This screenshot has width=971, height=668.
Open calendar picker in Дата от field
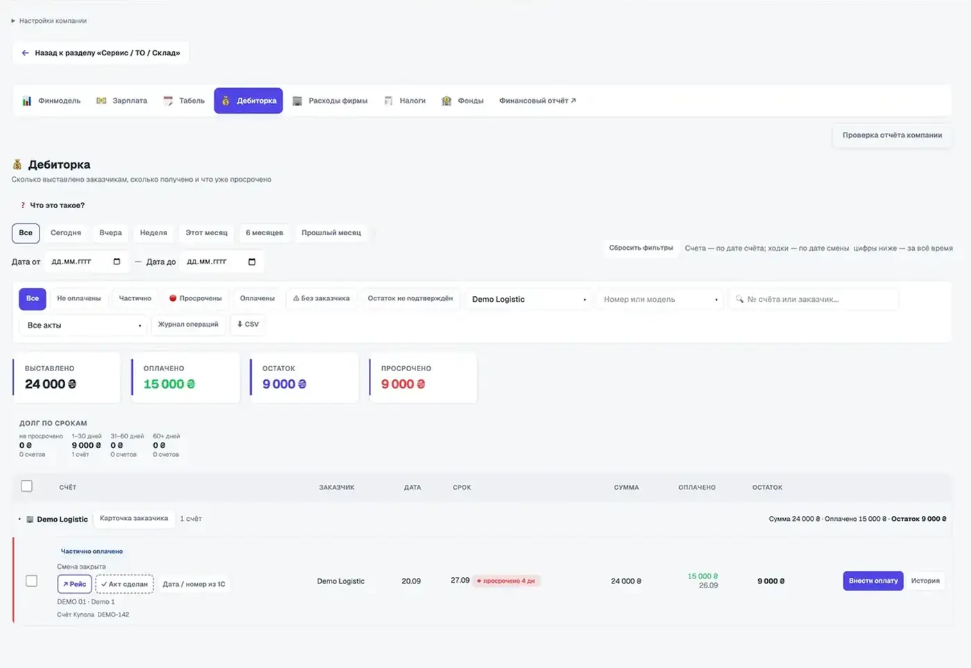click(117, 262)
